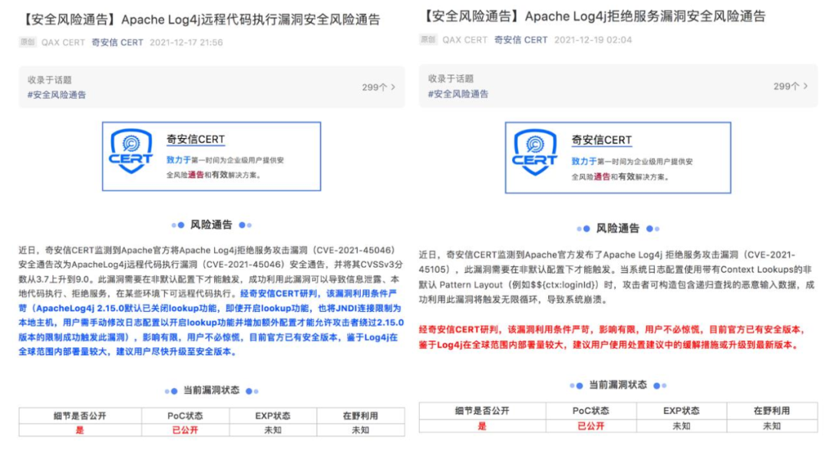This screenshot has width=829, height=450.
Task: Click 当前漏洞状态 heading in left article
Action: (211, 390)
